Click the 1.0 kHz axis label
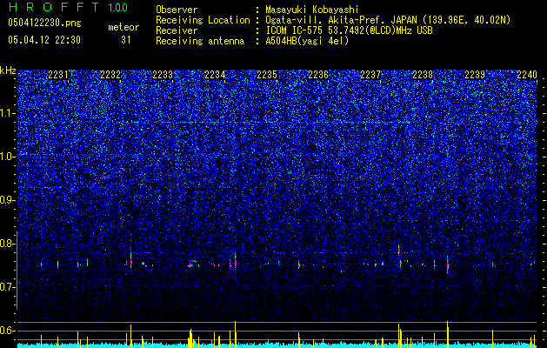547x348 pixels. pyautogui.click(x=8, y=157)
